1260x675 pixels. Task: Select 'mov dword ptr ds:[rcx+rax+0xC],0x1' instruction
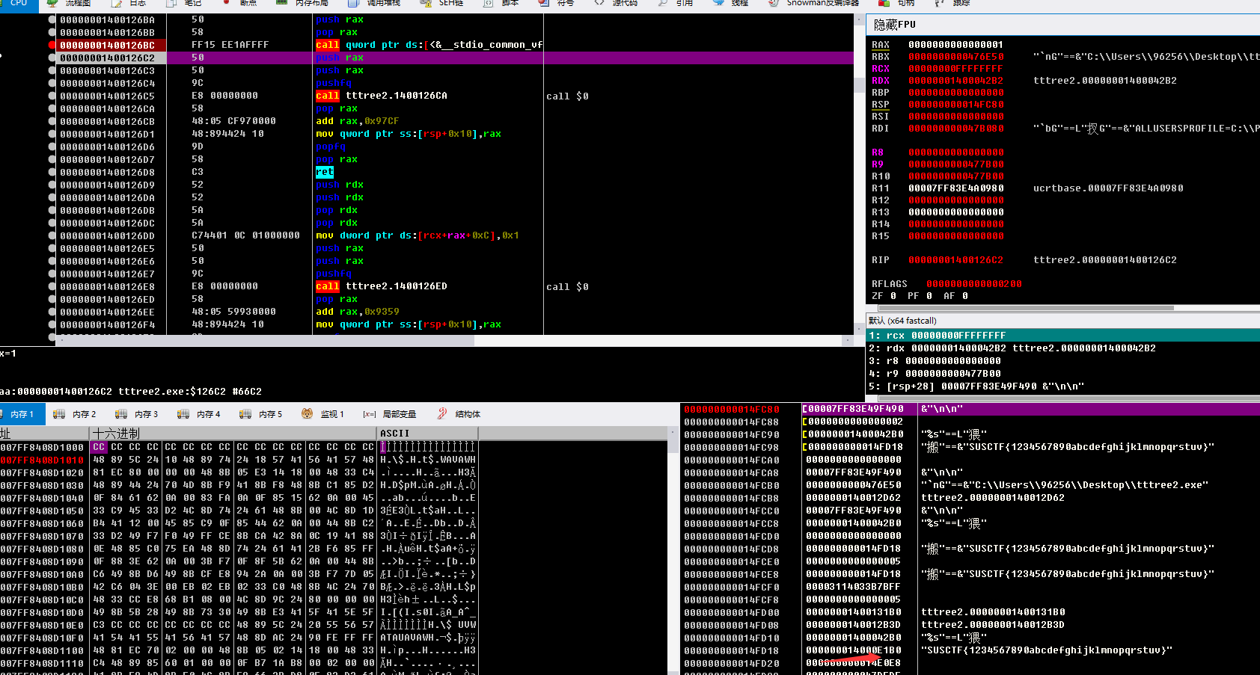coord(418,235)
